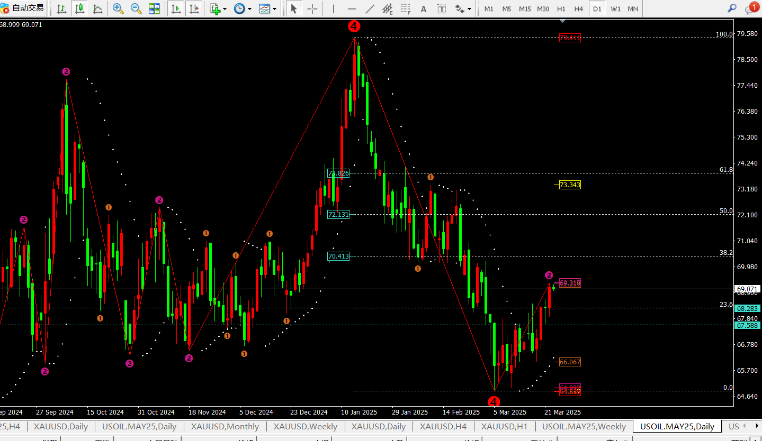Tile chart windows with the grid icon
The width and height of the screenshot is (762, 441).
(154, 8)
